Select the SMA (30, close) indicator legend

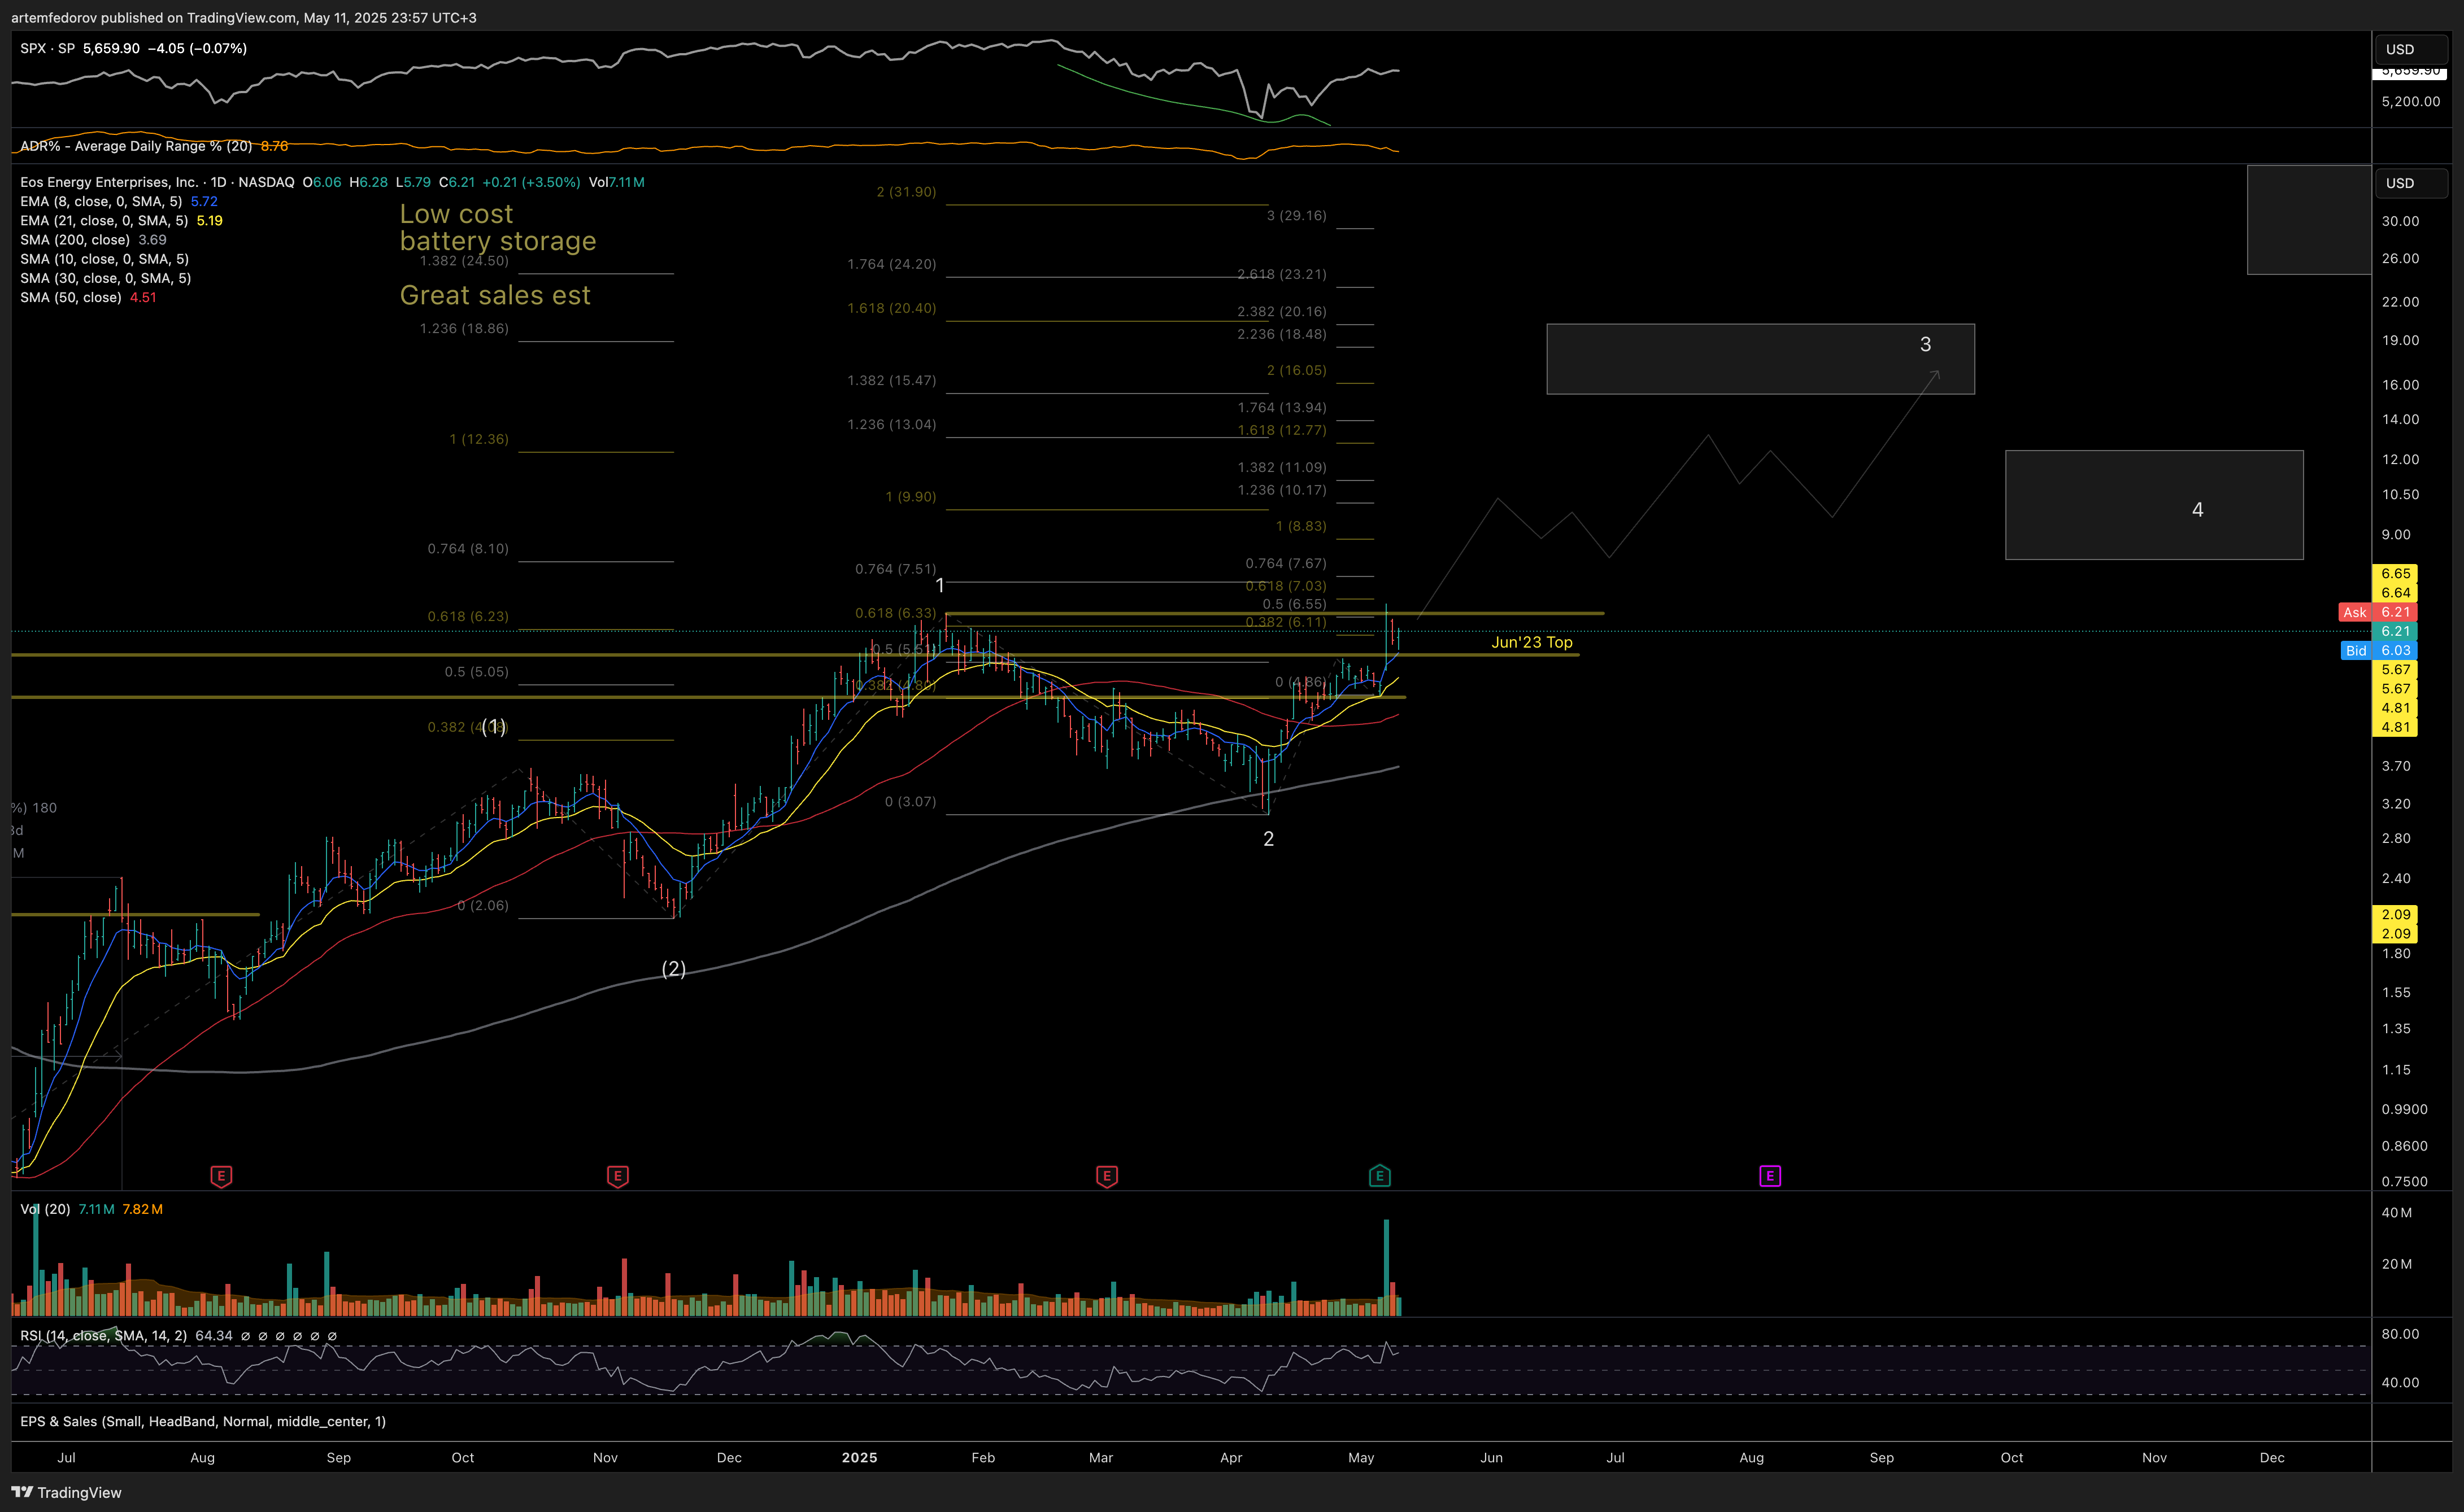tap(105, 278)
